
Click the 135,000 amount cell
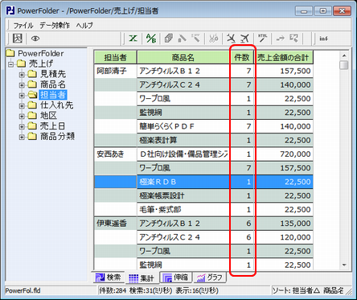284,224
